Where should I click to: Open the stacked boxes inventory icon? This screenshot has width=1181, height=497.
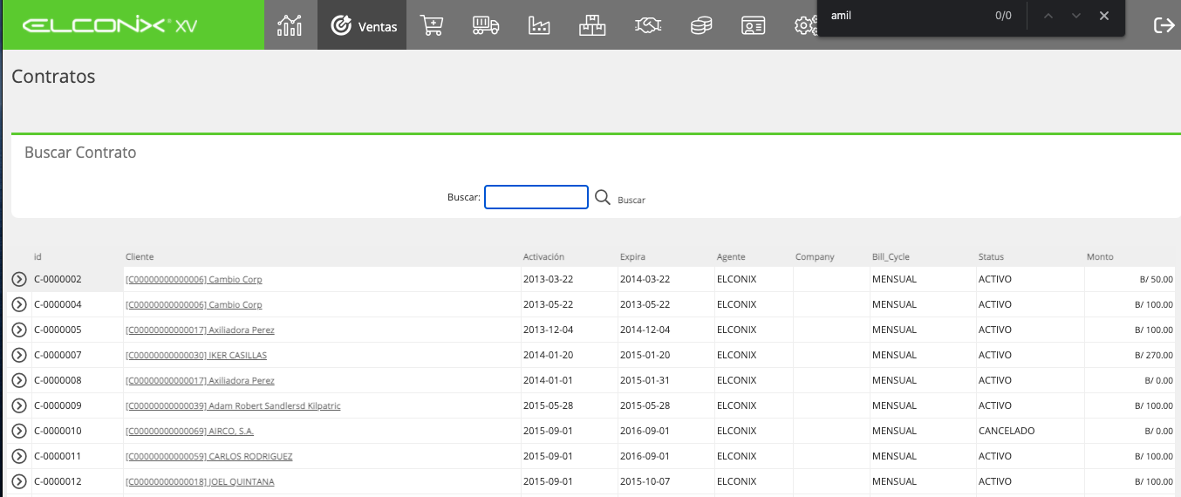tap(592, 25)
